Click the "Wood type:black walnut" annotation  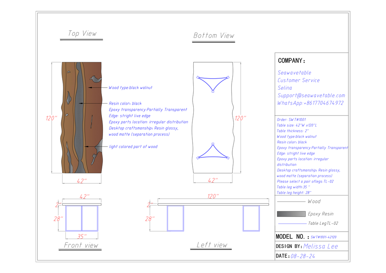point(130,88)
